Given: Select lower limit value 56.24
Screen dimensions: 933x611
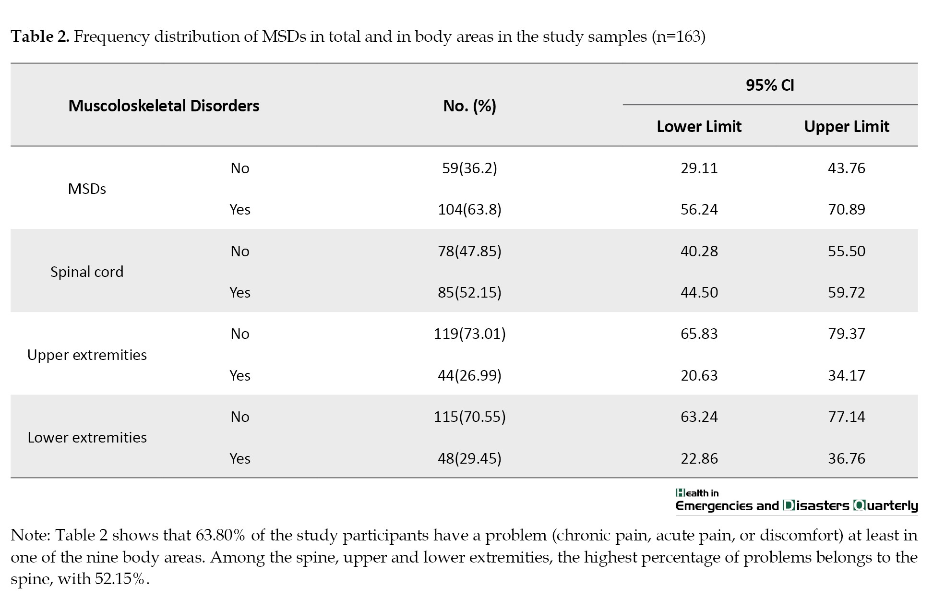Looking at the screenshot, I should pyautogui.click(x=699, y=209).
